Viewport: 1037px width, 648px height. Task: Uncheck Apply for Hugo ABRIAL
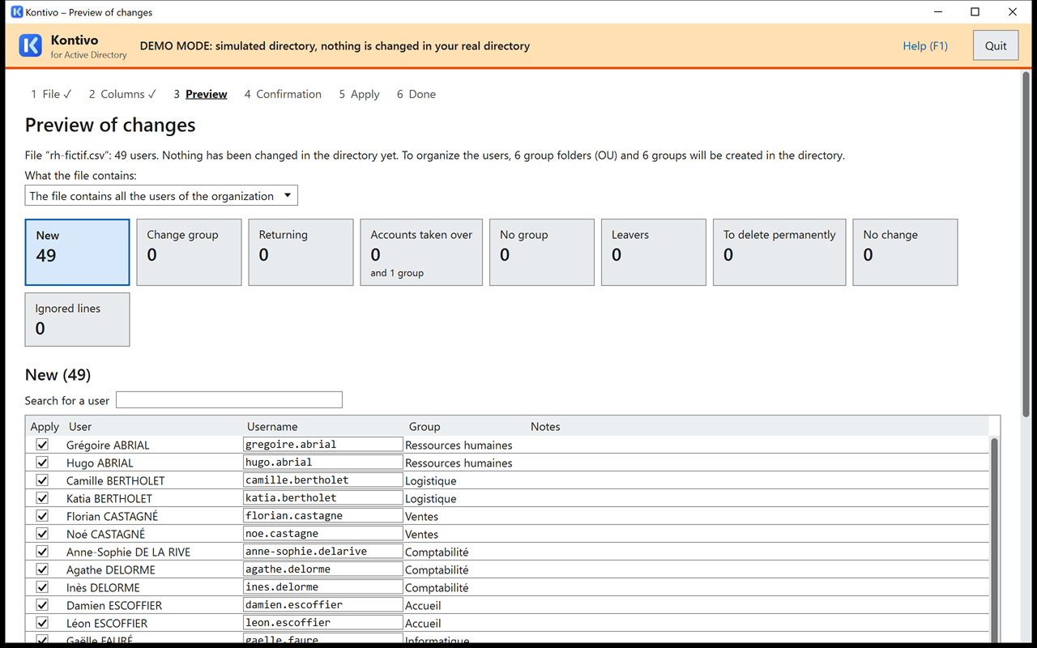pyautogui.click(x=42, y=463)
